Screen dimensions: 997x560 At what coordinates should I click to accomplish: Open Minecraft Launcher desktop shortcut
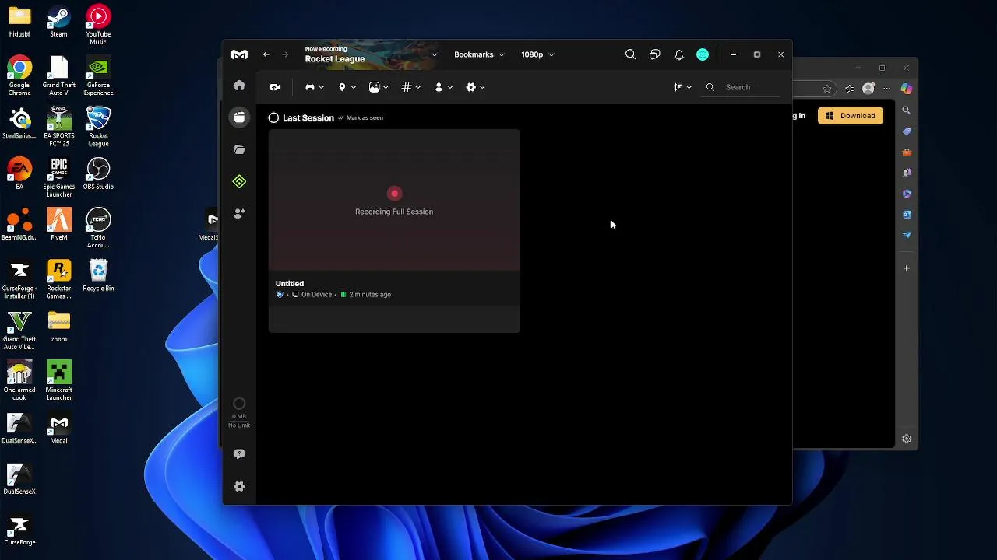coord(58,380)
